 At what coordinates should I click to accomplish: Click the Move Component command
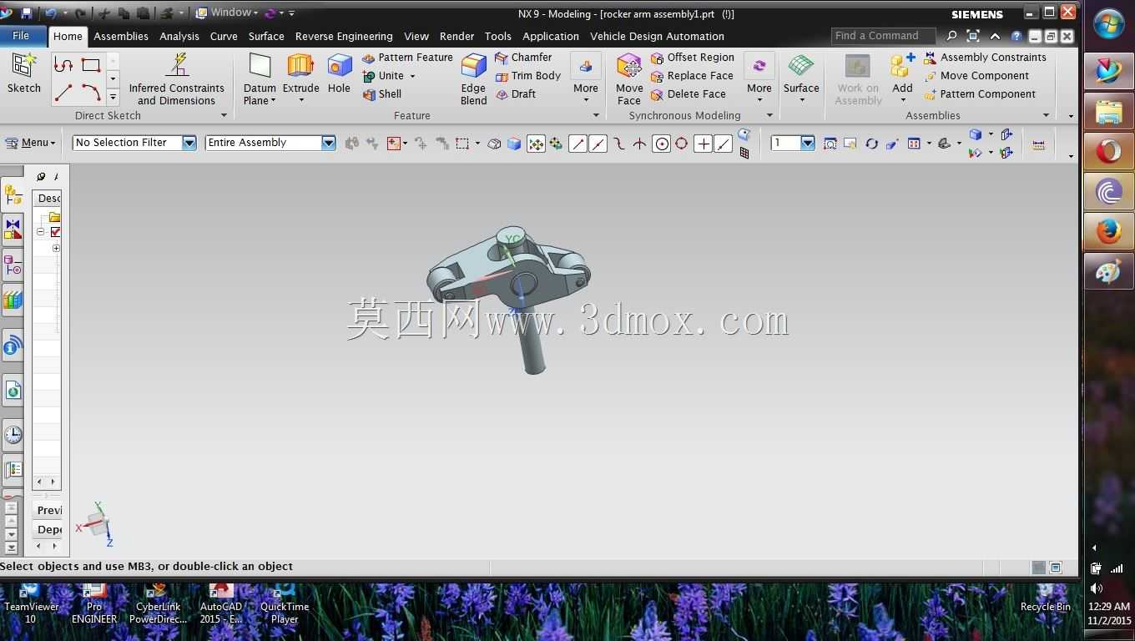(x=976, y=76)
